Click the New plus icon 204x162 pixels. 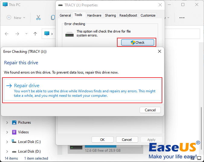9,18
